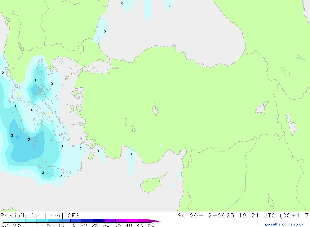Screen dimensions: 310x227
Task: Pick the 5–10 mm light blue legend swatch
Action: [53, 221]
